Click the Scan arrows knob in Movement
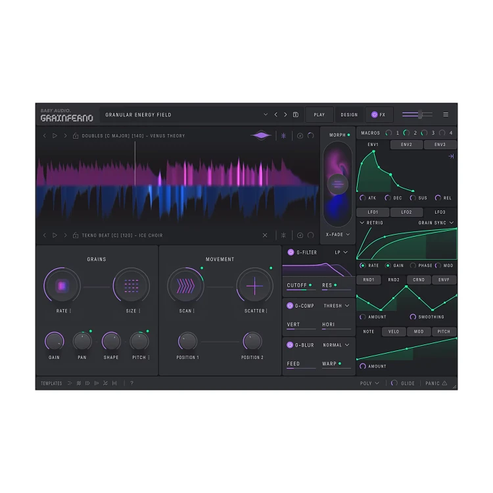This screenshot has width=493, height=493. tap(185, 286)
